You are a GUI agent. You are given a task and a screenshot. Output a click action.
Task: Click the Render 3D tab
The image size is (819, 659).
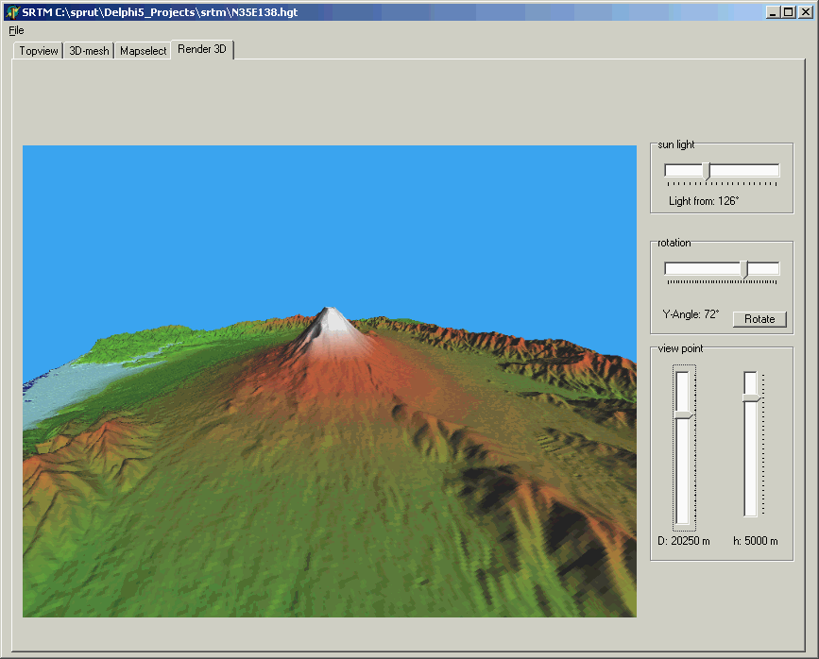(202, 50)
